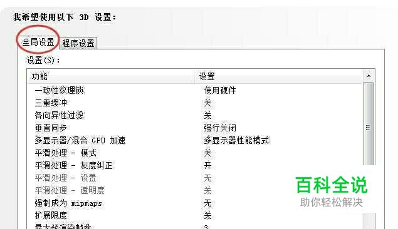Viewport: 398px width, 229px height.
Task: Select the 平滑处理 - 灰度纠正 row
Action: [x=195, y=165]
